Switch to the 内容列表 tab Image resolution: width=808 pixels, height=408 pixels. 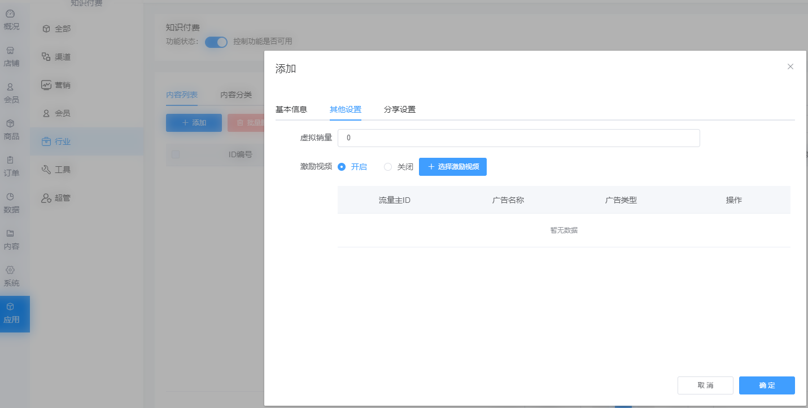click(x=182, y=95)
